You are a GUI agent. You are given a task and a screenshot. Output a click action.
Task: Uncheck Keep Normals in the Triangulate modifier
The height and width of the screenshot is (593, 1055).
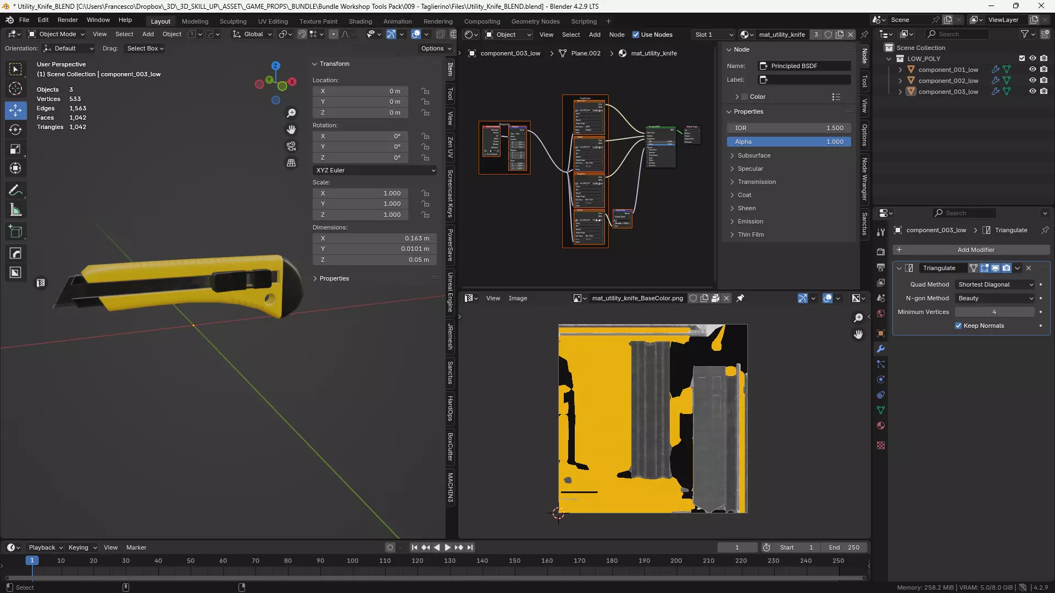[958, 326]
